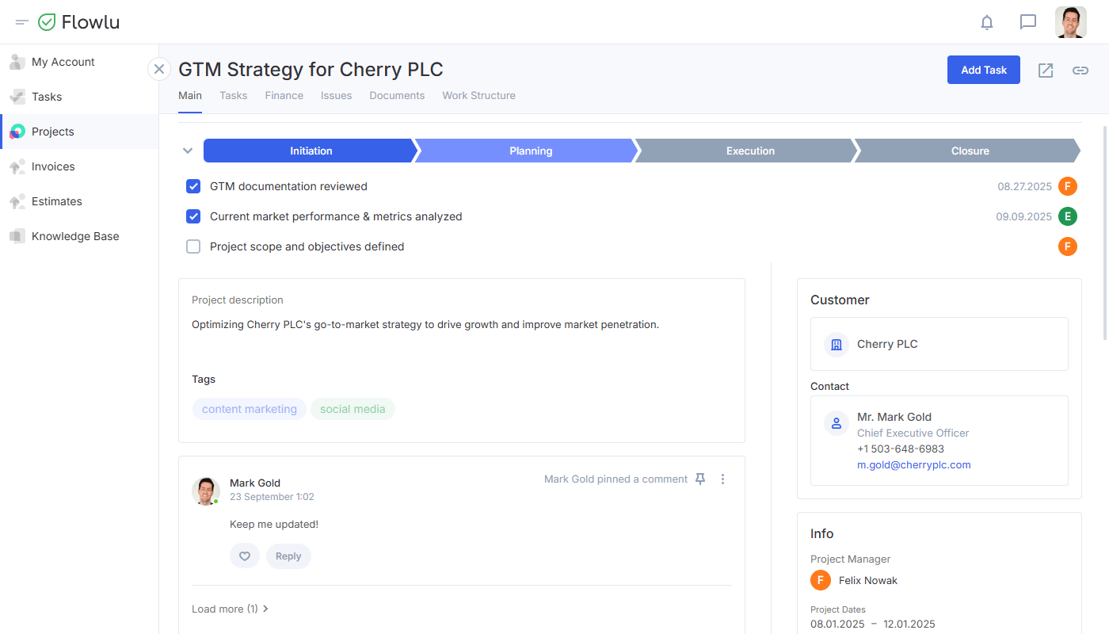Viewport: 1109px width, 634px height.
Task: Select the Planning stage in the pipeline
Action: point(530,151)
